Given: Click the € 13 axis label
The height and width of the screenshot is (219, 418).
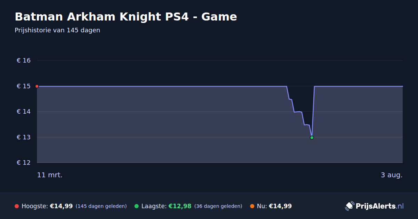Looking at the screenshot, I should 24,137.
